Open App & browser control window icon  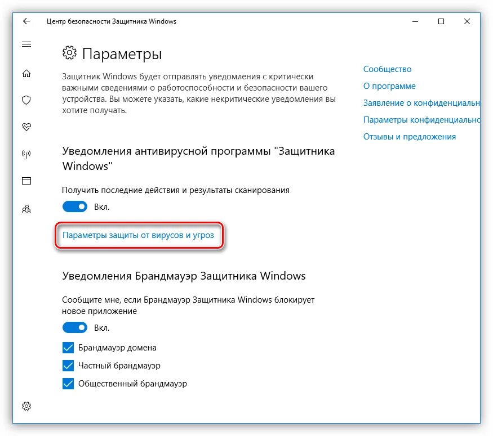pyautogui.click(x=26, y=181)
